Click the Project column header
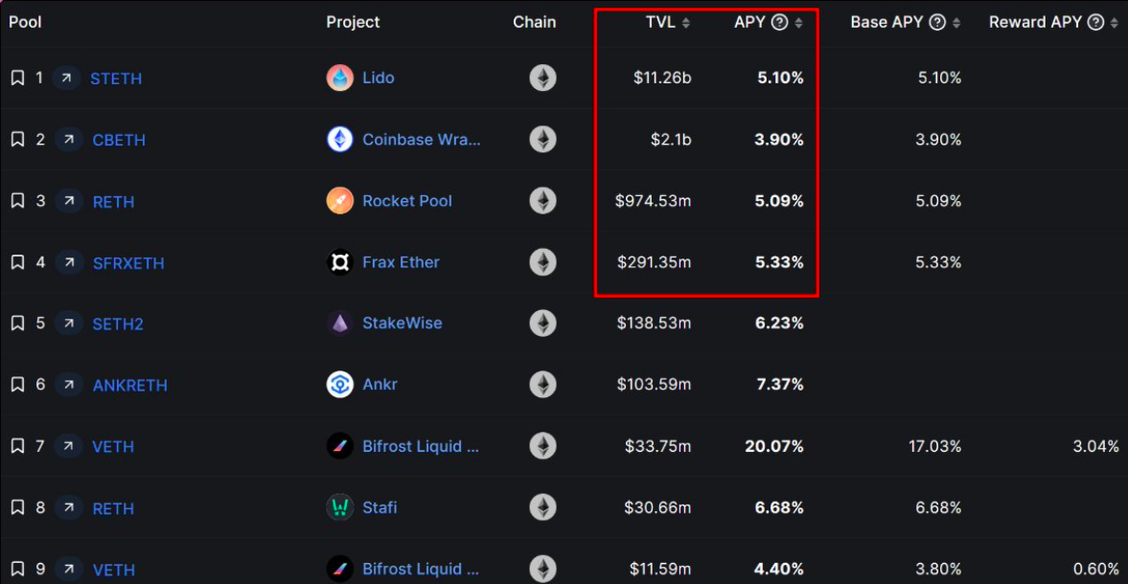The image size is (1128, 584). [353, 22]
